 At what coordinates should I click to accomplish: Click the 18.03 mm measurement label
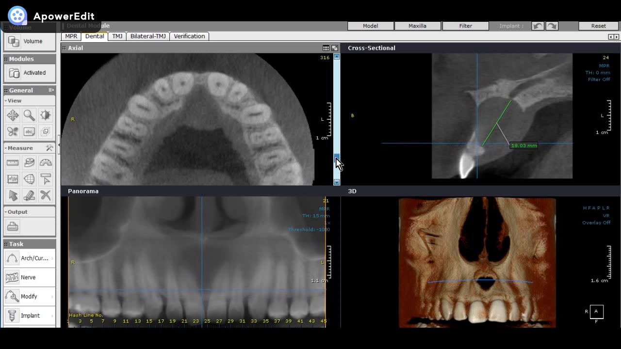524,145
